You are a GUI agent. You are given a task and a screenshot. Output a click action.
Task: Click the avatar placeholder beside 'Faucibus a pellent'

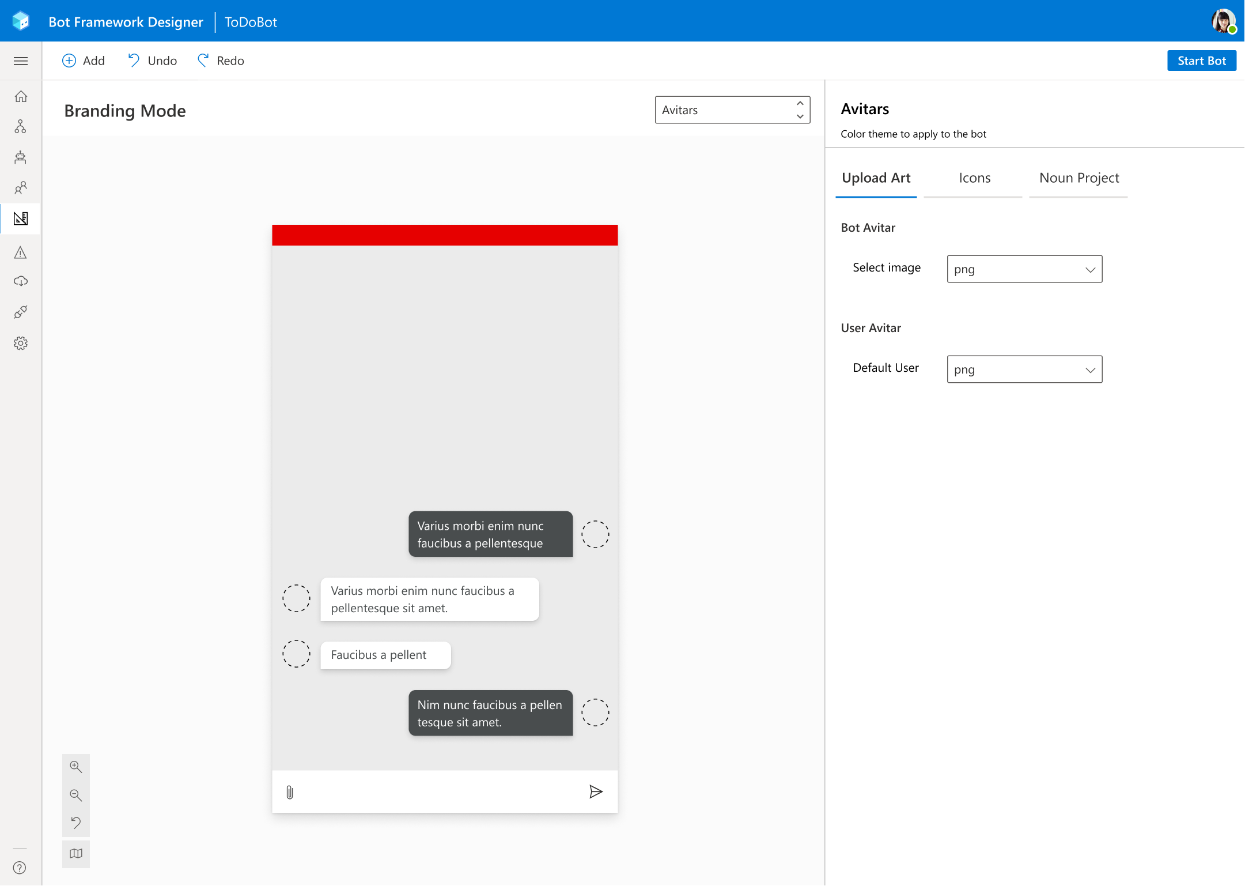(x=296, y=654)
